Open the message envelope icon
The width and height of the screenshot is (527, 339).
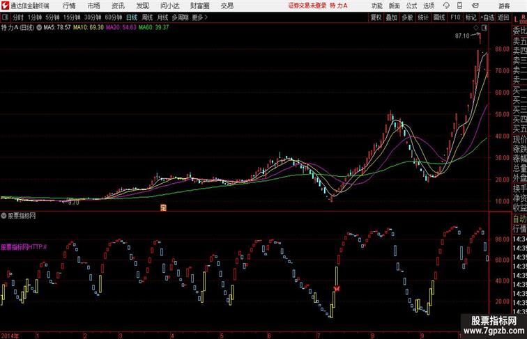tap(475, 6)
